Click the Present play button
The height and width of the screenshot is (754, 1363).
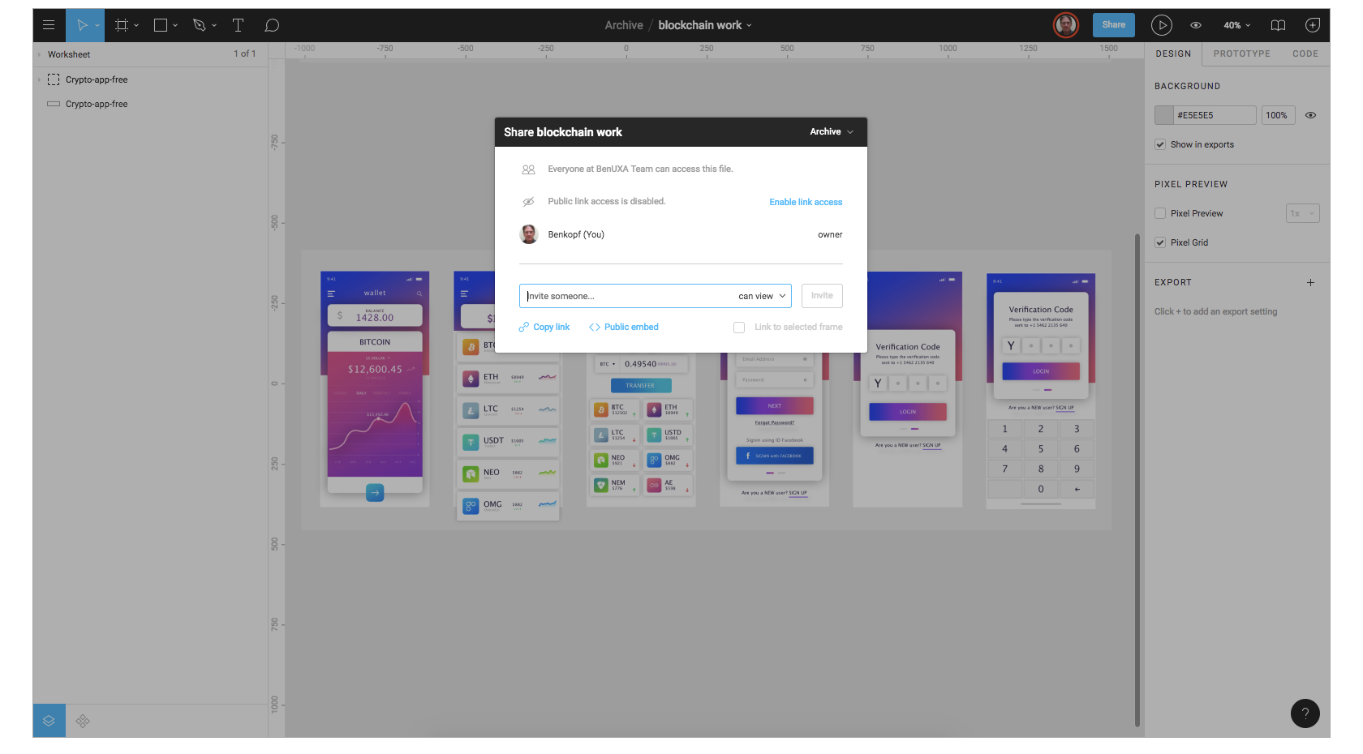1161,25
